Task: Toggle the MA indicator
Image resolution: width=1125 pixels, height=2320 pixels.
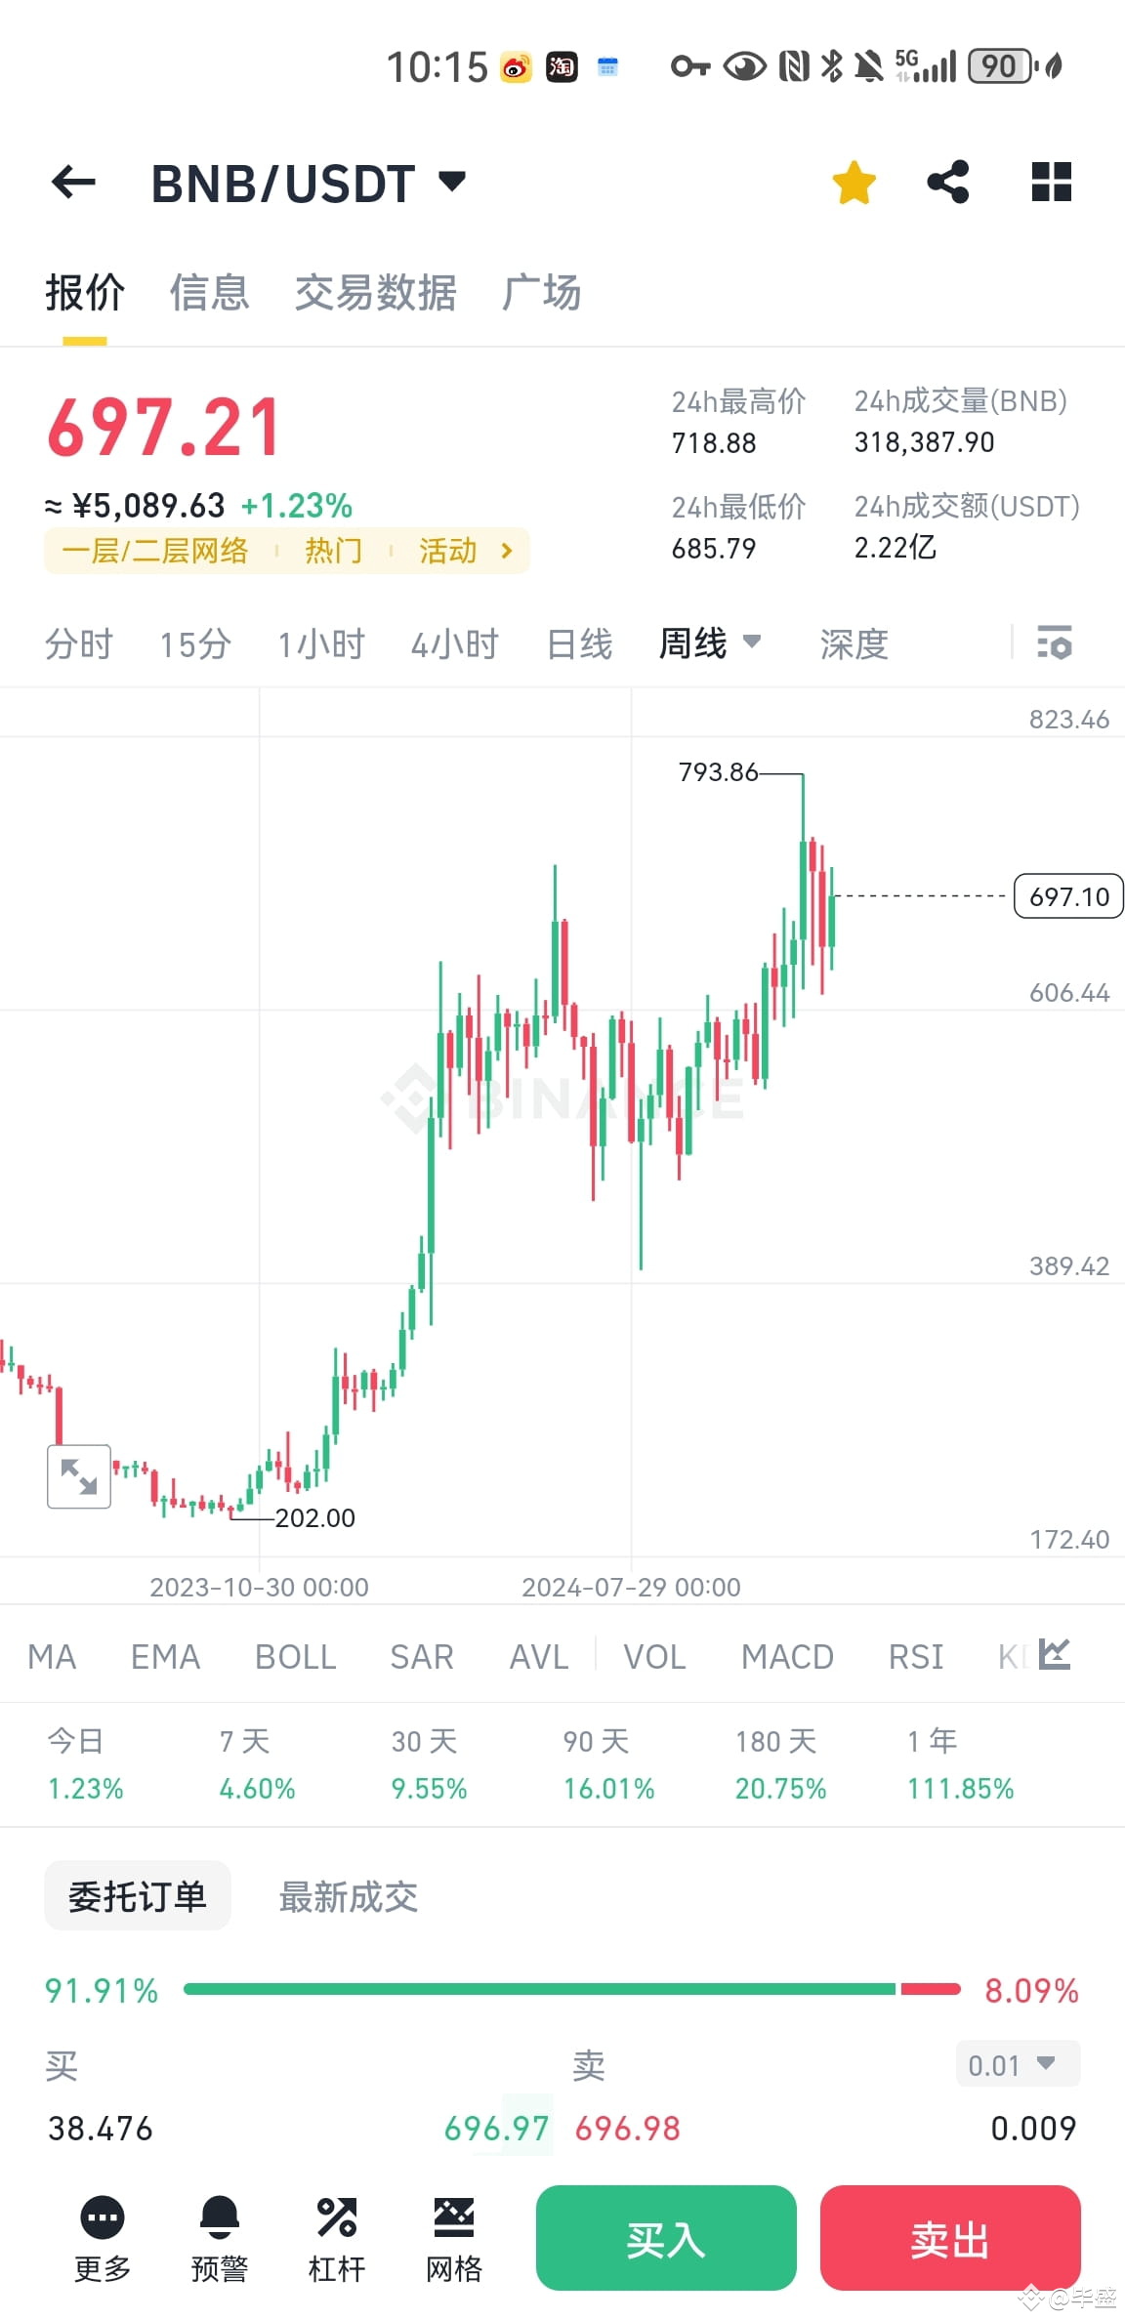Action: pos(51,1656)
